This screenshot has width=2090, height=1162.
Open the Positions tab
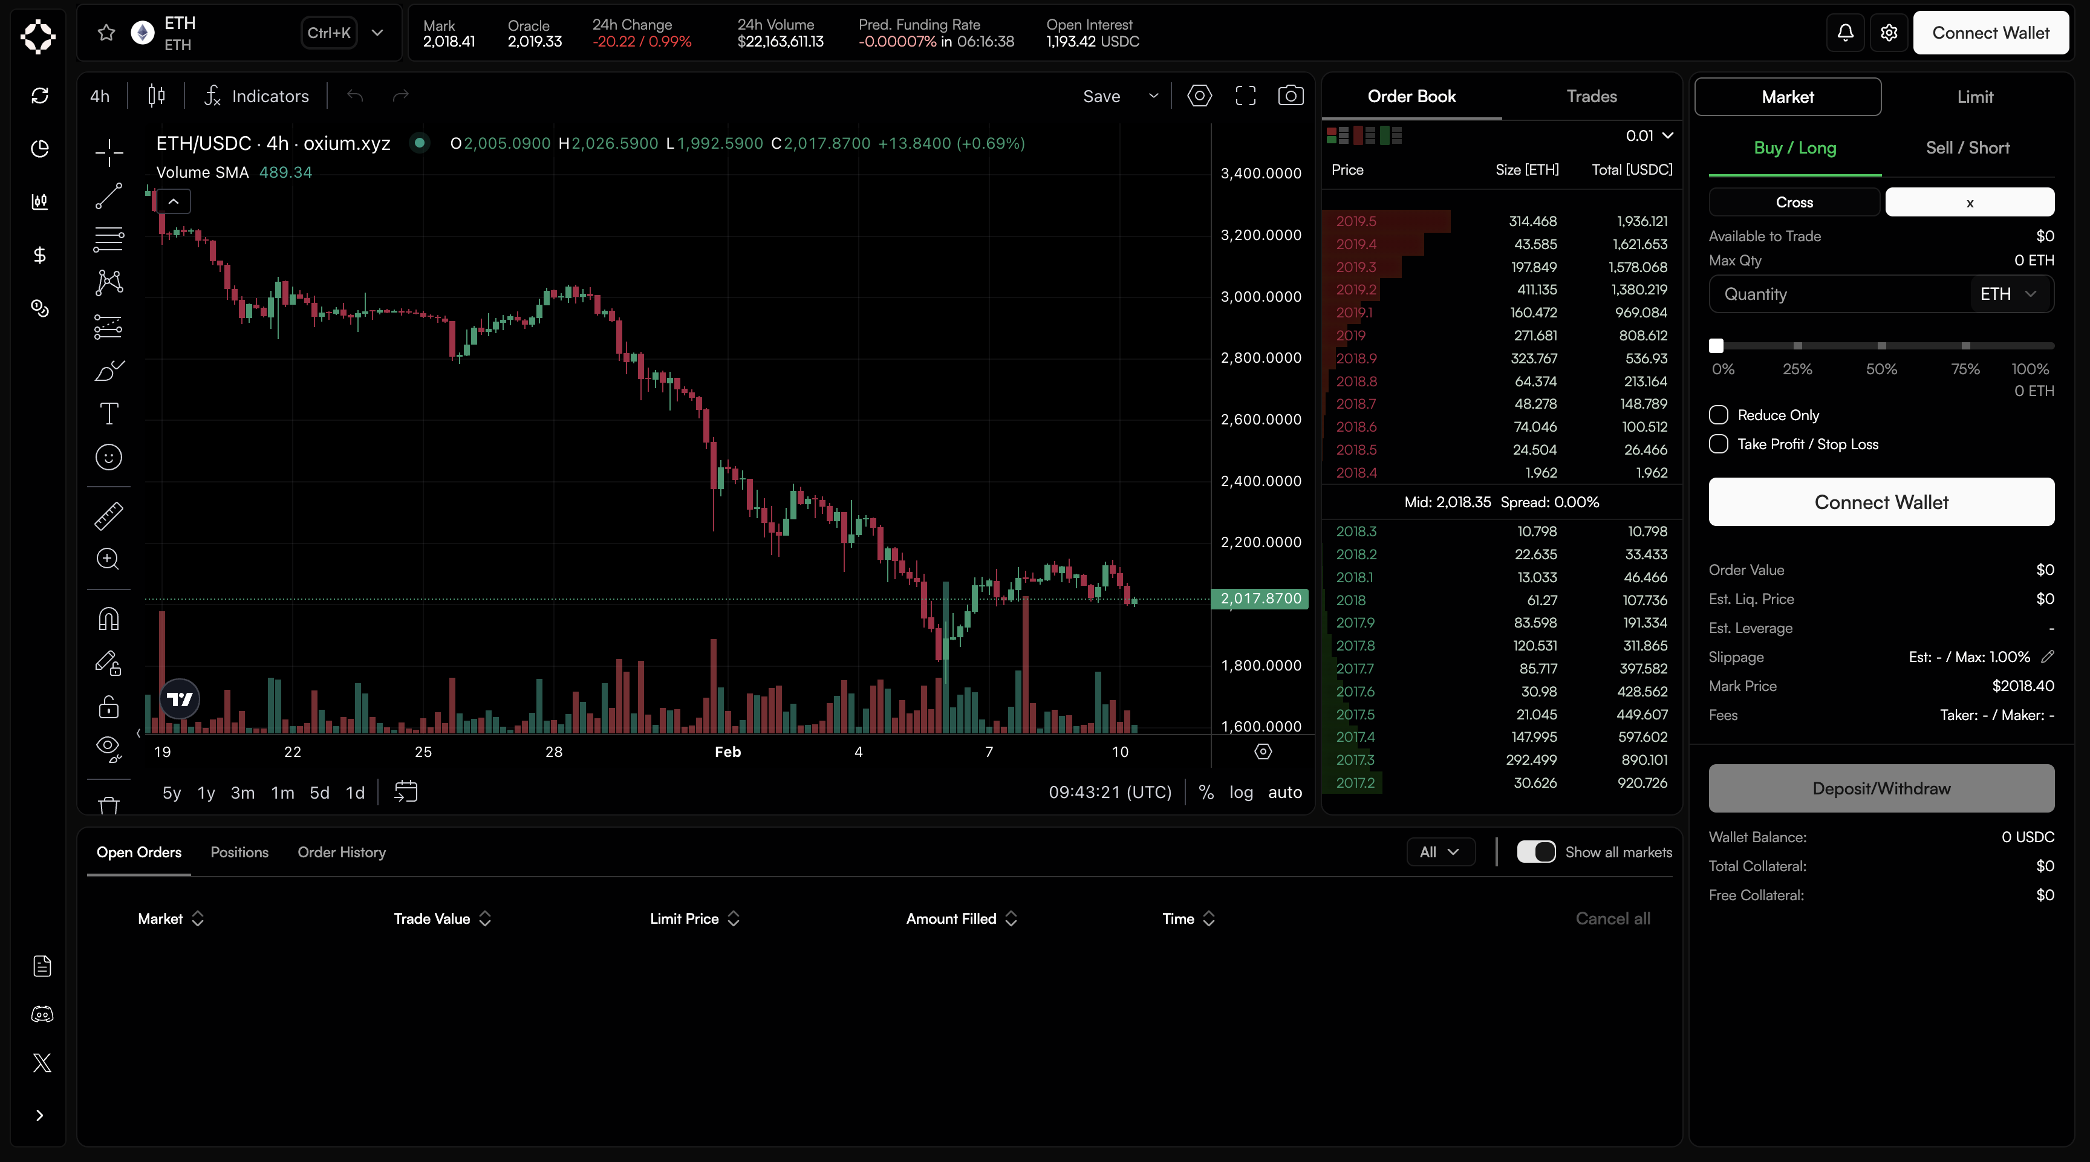tap(239, 852)
